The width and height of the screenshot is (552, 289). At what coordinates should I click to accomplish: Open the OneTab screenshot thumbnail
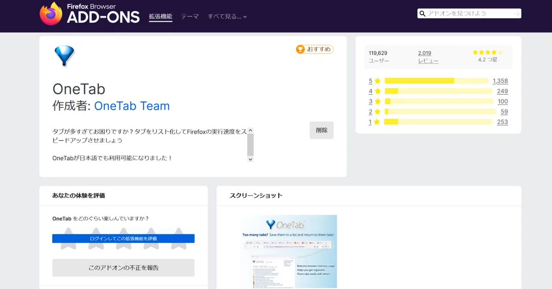(289, 251)
